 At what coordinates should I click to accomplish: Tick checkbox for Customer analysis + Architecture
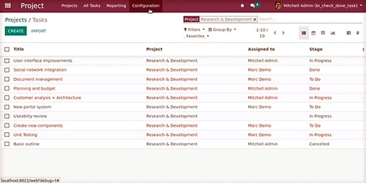tap(7, 98)
